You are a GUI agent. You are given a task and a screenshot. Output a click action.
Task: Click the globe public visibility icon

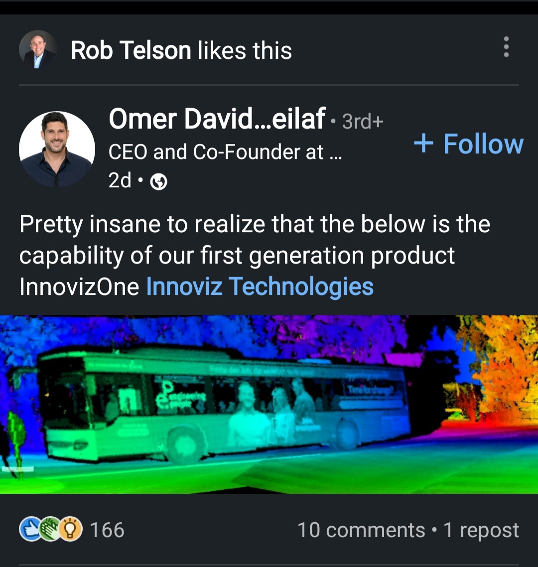[x=158, y=183]
